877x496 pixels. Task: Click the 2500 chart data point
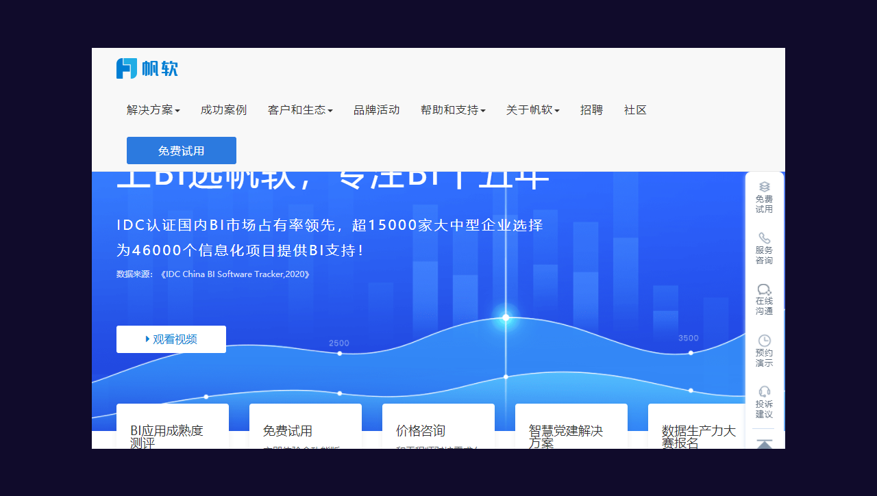click(x=340, y=354)
